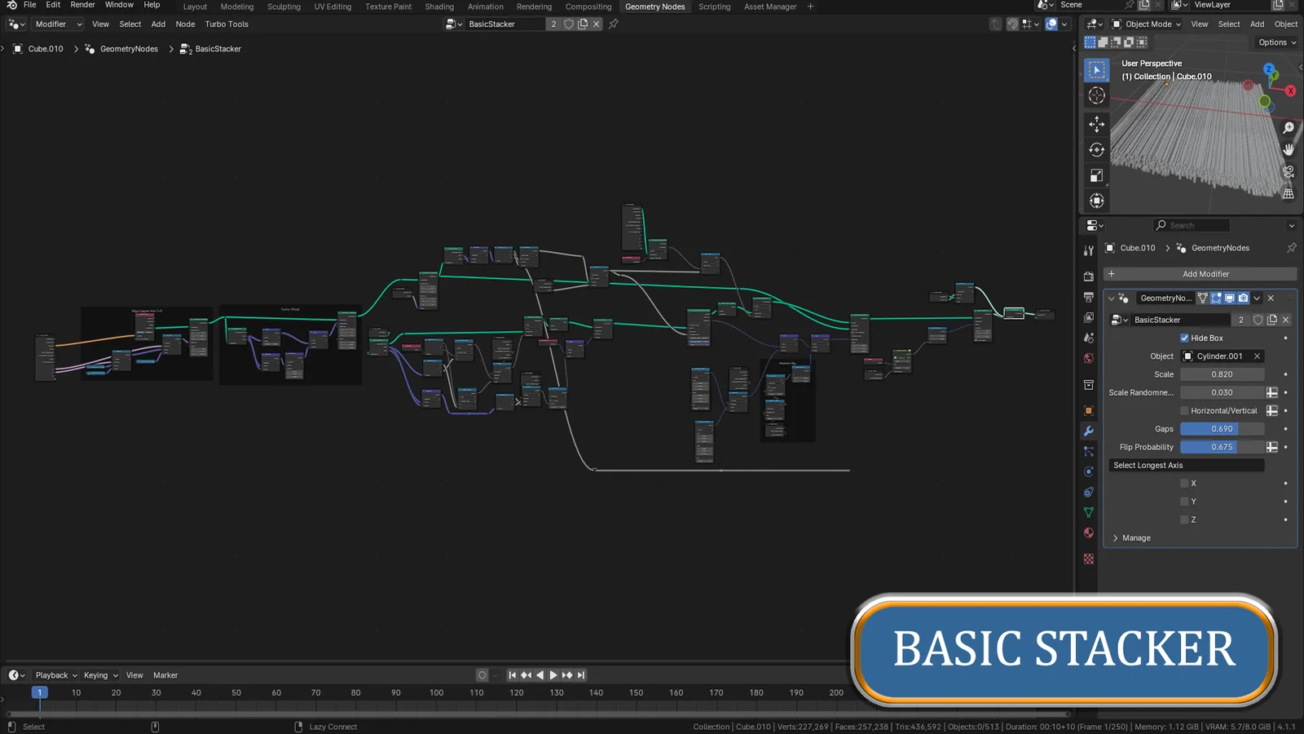Viewport: 1304px width, 734px height.
Task: Adjust the Gaps slider value
Action: click(1222, 428)
